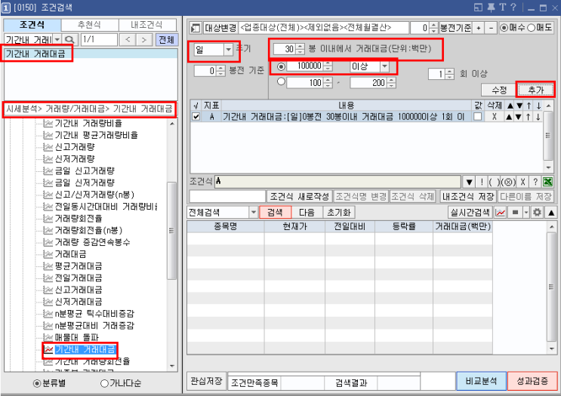Click the (⊗) remove parentheses button
Viewport: 561px width, 396px height.
coord(508,182)
